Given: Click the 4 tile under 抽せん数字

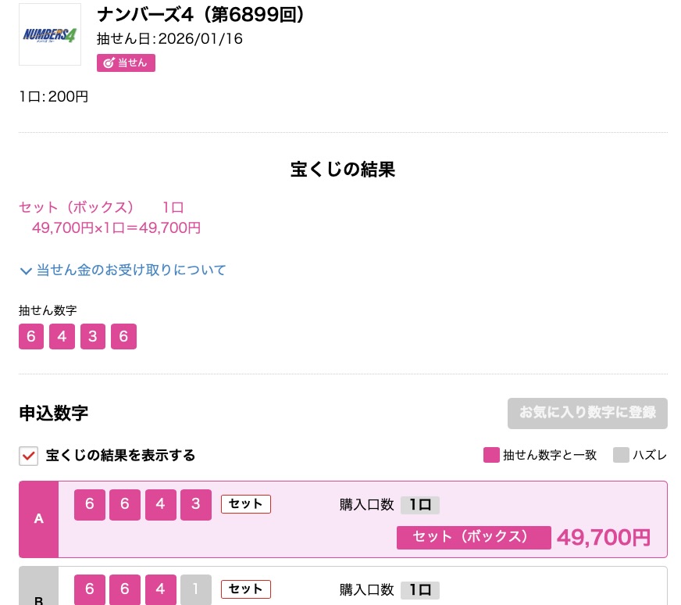Looking at the screenshot, I should pos(62,337).
